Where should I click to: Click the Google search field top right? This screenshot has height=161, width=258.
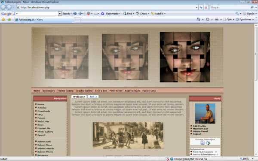pos(230,7)
